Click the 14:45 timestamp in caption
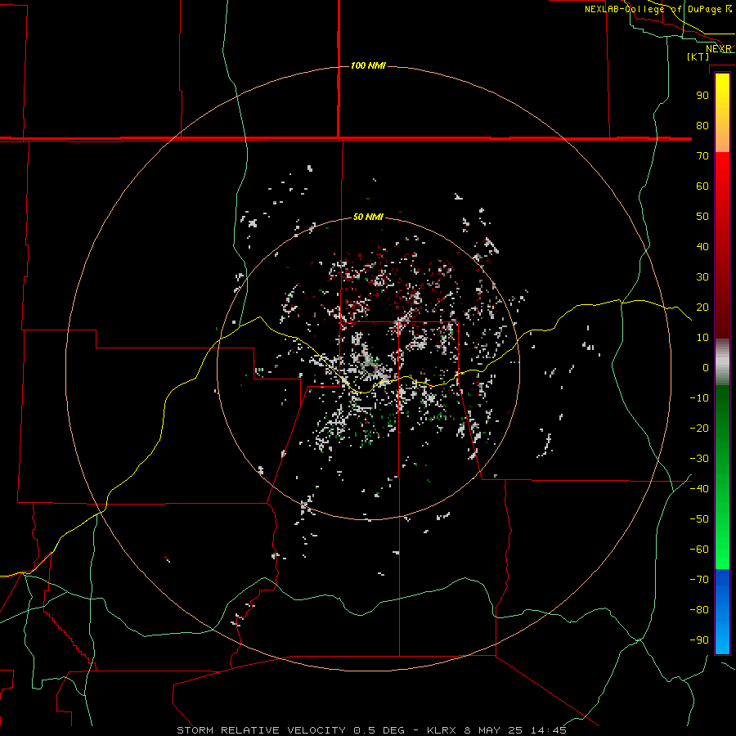Screen dimensions: 736x736 549,730
